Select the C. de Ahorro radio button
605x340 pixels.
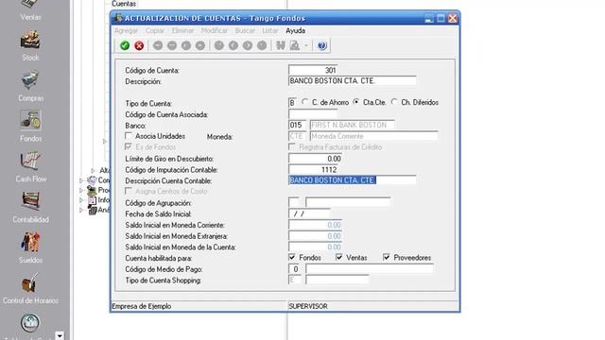[x=304, y=102]
